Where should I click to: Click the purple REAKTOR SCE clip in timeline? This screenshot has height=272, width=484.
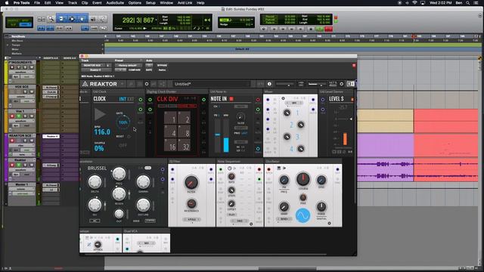coord(385,145)
